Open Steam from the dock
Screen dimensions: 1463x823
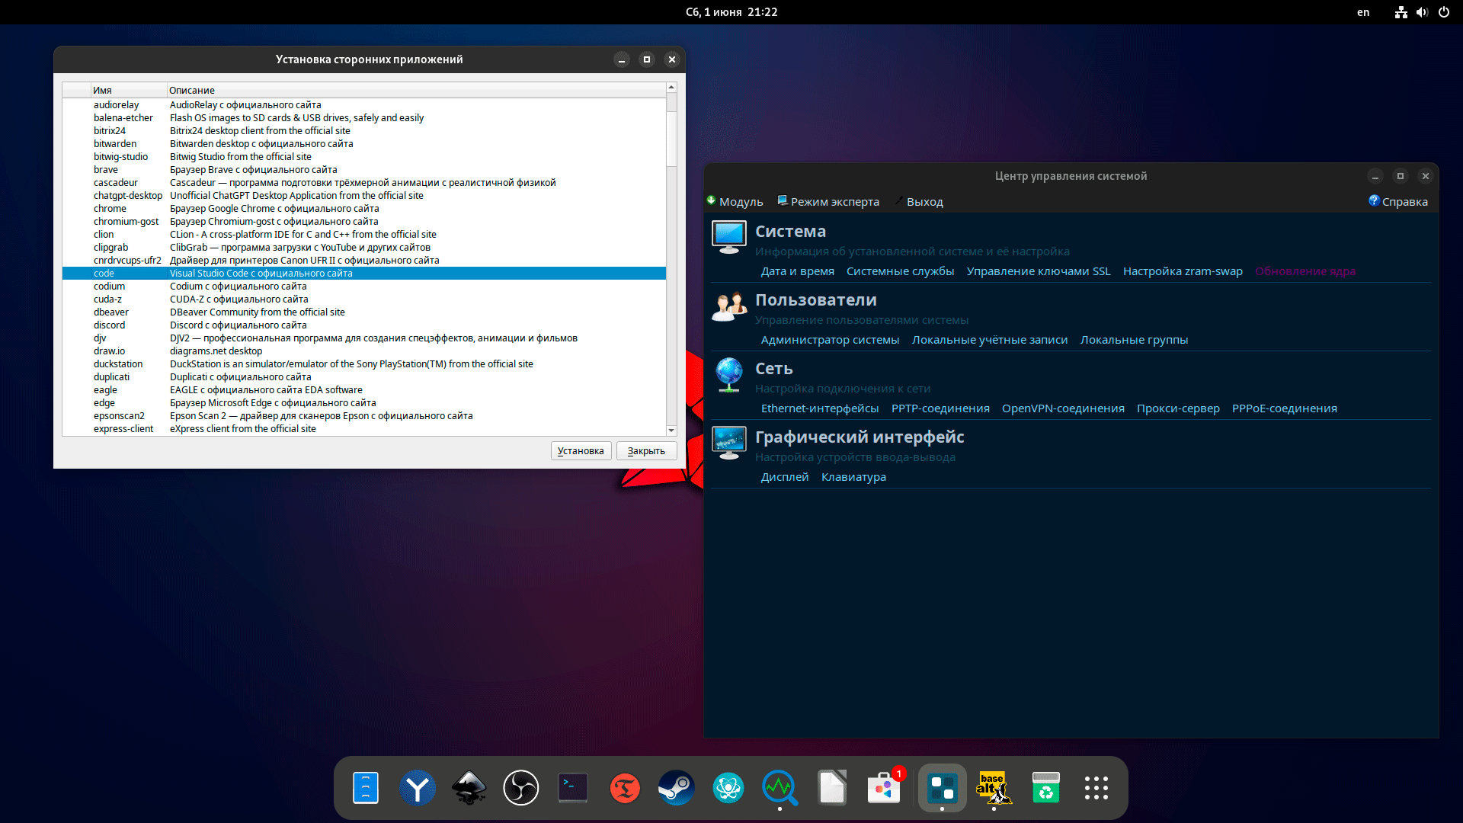pyautogui.click(x=676, y=788)
